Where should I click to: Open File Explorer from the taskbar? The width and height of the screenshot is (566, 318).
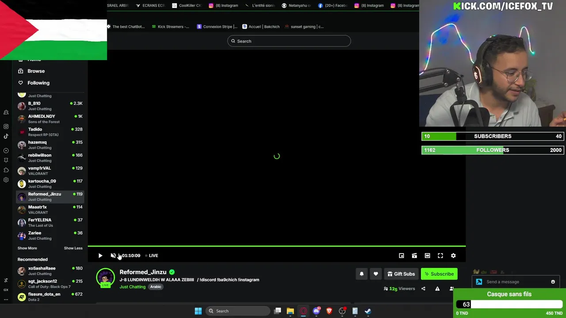click(291, 311)
